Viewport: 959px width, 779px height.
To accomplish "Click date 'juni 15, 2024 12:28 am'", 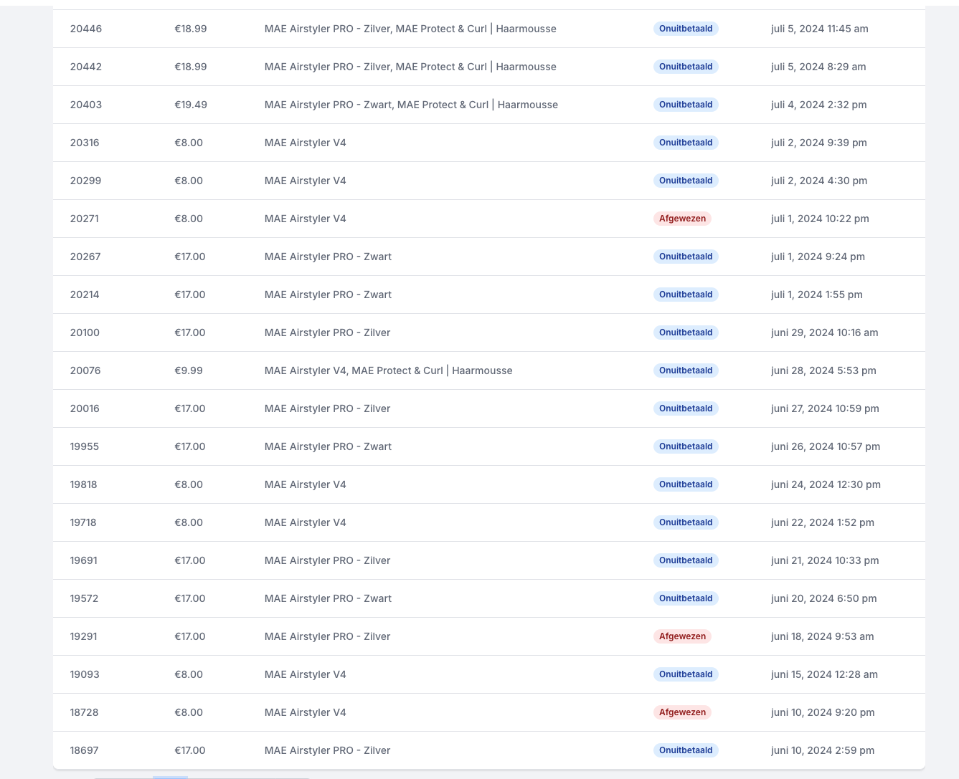I will pos(824,674).
